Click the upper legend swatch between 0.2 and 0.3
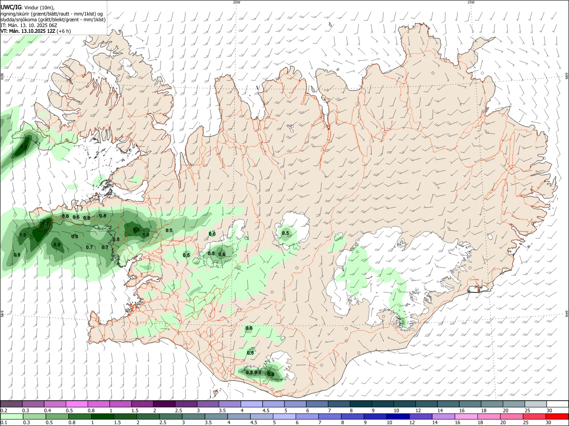Image resolution: width=569 pixels, height=426 pixels. [11, 404]
